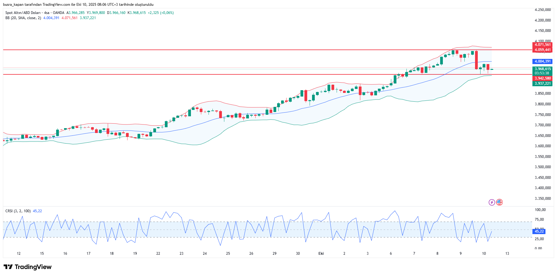557x276 pixels.
Task: Click the 'Eki' month marker on time axis
Action: point(321,254)
